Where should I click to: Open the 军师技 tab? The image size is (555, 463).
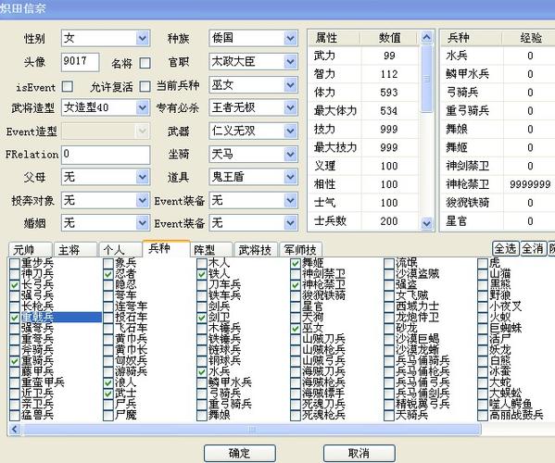click(x=300, y=250)
